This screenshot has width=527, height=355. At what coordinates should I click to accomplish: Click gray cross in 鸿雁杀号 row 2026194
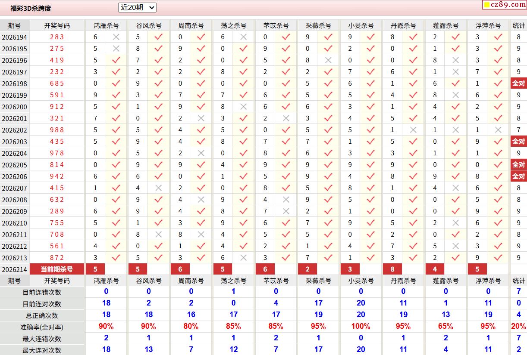coord(116,37)
